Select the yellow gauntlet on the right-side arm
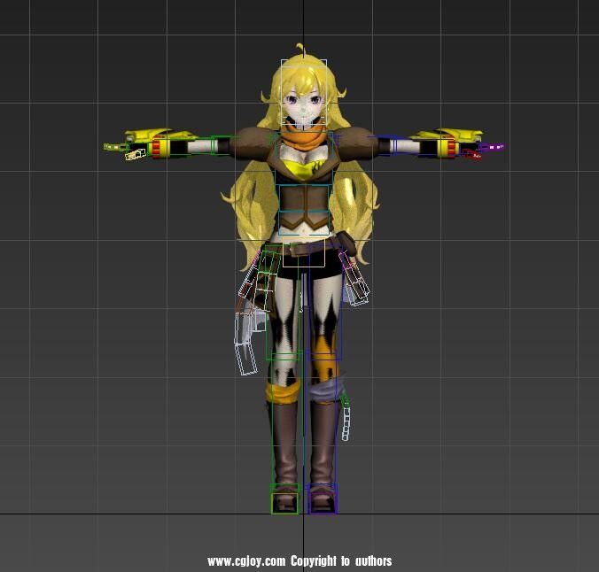Image resolution: width=599 pixels, height=572 pixels. [x=440, y=142]
